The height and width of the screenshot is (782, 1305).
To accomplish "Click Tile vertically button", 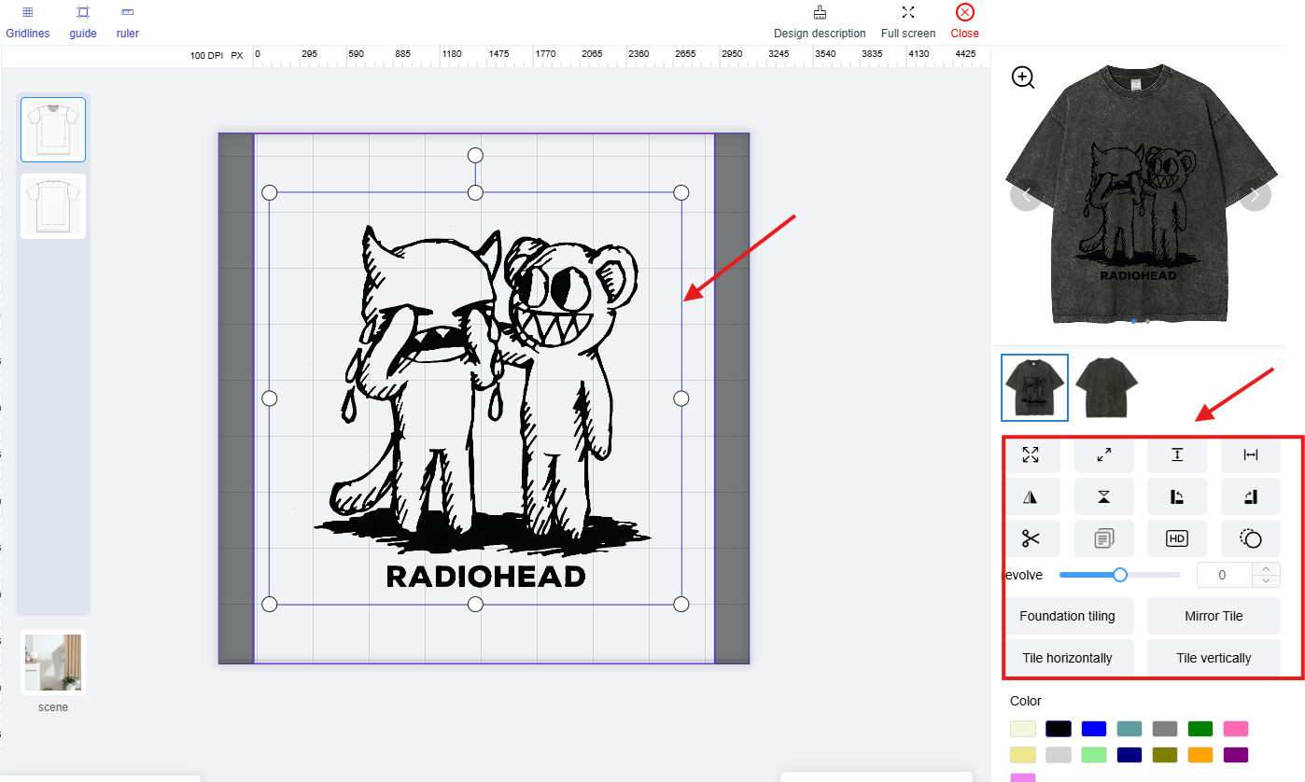I will point(1214,658).
